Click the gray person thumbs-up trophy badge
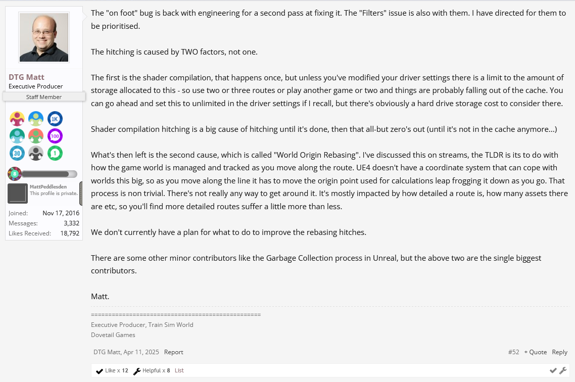Screen dimensions: 575x382 [36, 153]
